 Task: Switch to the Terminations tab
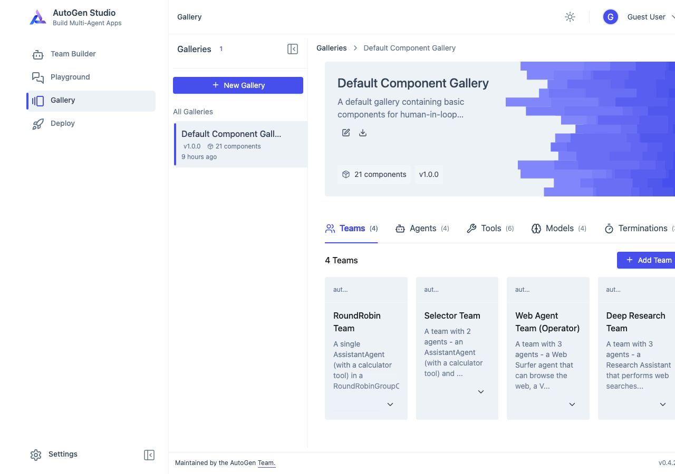(x=639, y=229)
